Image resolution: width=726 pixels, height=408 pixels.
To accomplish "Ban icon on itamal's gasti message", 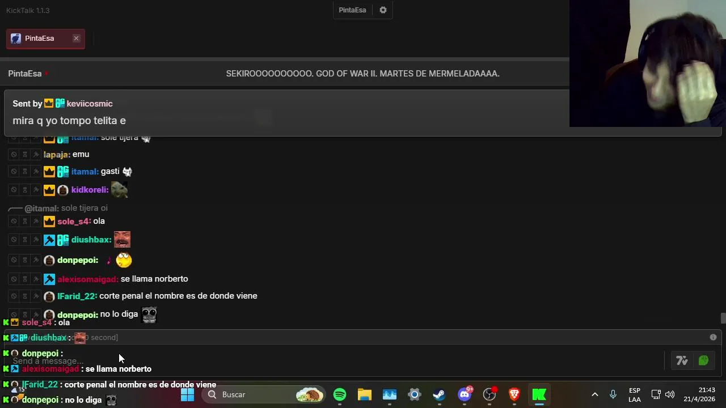I will 14,172.
